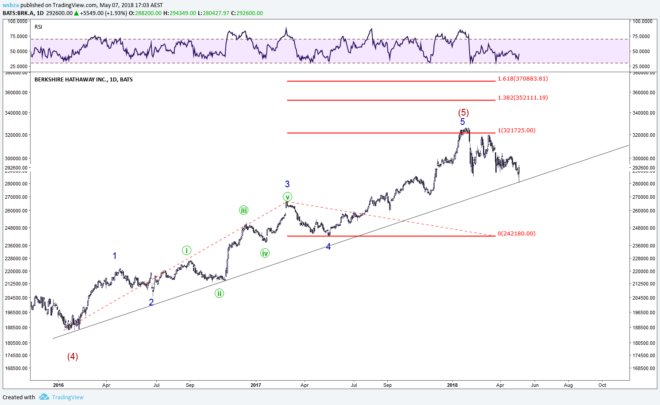Viewport: 660px width, 405px height.
Task: Click the Oct label on time axis
Action: click(602, 385)
